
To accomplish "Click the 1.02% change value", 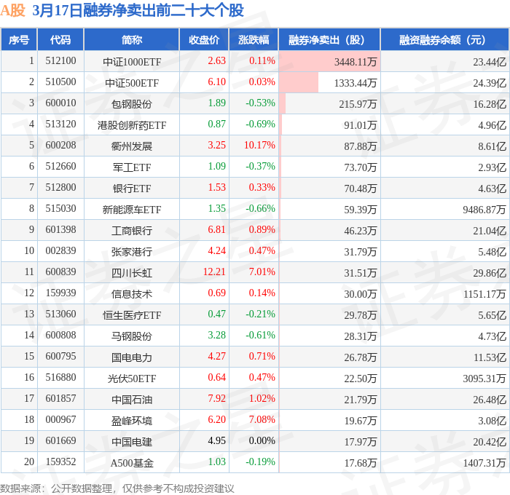I will pyautogui.click(x=262, y=399).
